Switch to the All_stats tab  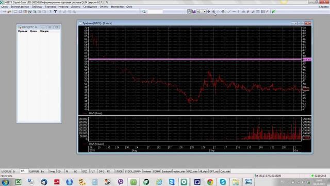(203, 172)
